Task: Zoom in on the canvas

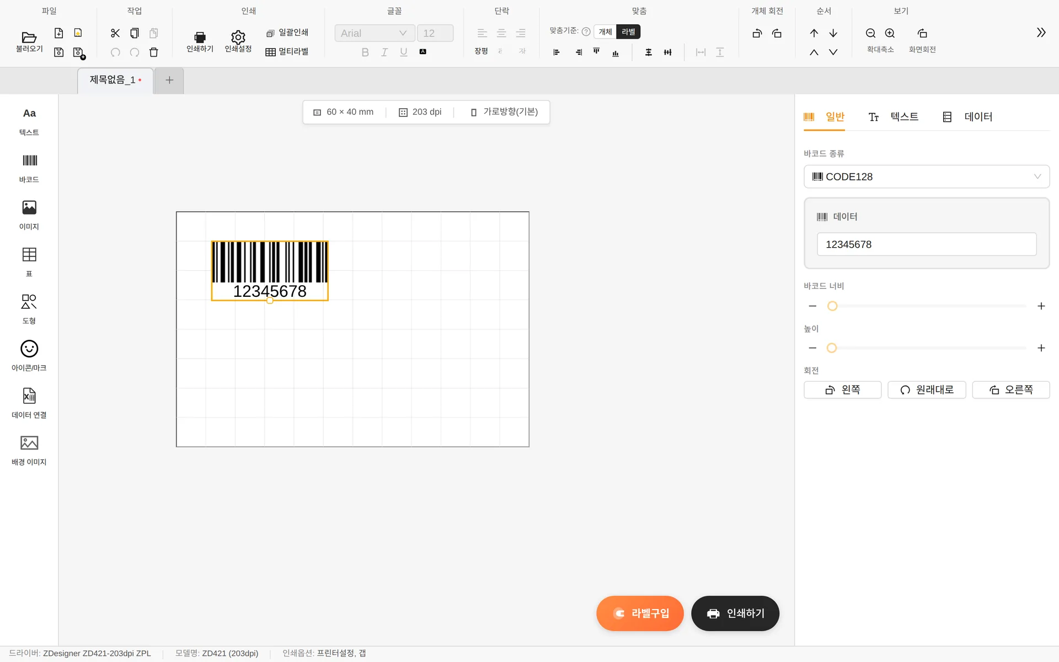Action: (x=890, y=33)
